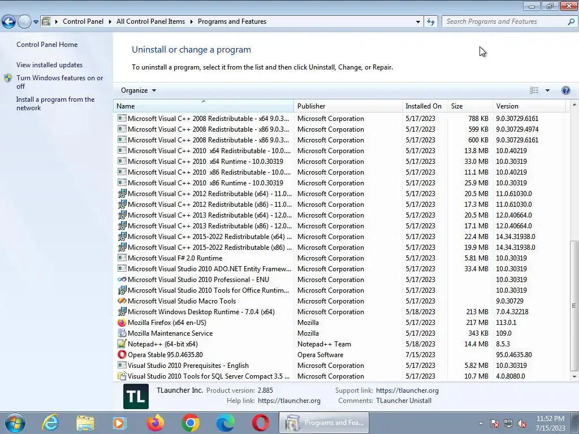Sort list by Installed On column header
The width and height of the screenshot is (579, 434).
click(425, 106)
